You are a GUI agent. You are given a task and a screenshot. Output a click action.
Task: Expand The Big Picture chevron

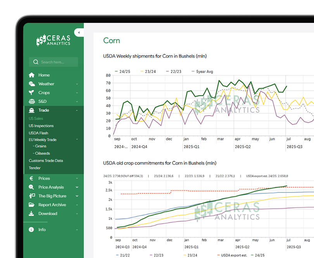(77, 196)
